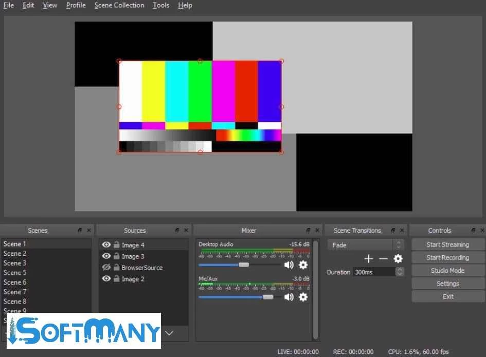Hide the Image 4 source
Screen dimensions: 486x357
point(106,245)
